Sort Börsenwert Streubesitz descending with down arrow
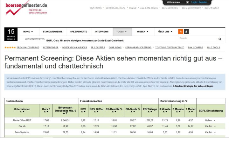This screenshot has height=144, width=229. [x=66, y=113]
